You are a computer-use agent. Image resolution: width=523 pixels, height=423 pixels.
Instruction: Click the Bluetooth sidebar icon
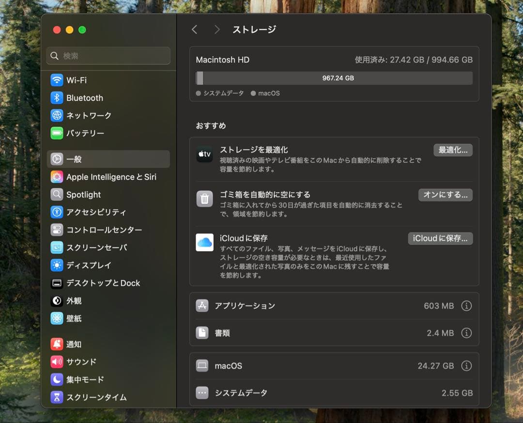(x=57, y=98)
